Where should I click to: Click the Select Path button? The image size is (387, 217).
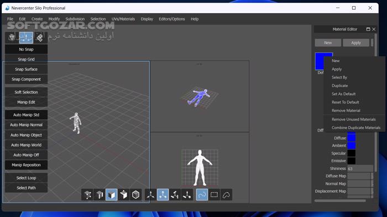click(x=26, y=188)
